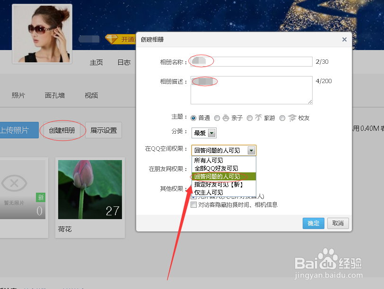
Task: Open the empty 暂无照片 album
Action: 23,189
